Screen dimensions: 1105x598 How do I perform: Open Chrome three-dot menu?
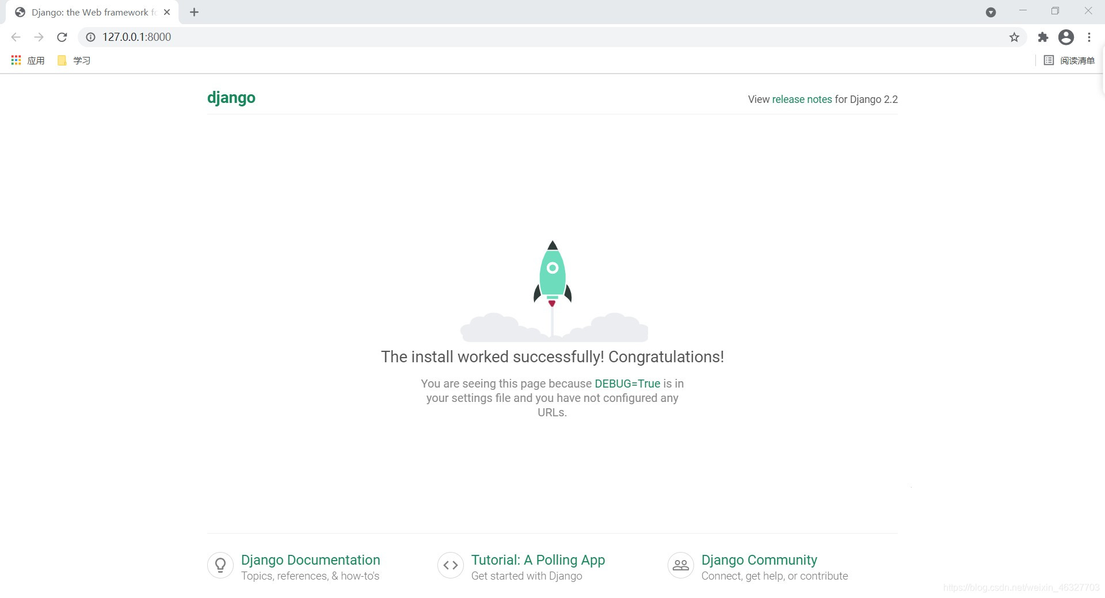[x=1089, y=37]
